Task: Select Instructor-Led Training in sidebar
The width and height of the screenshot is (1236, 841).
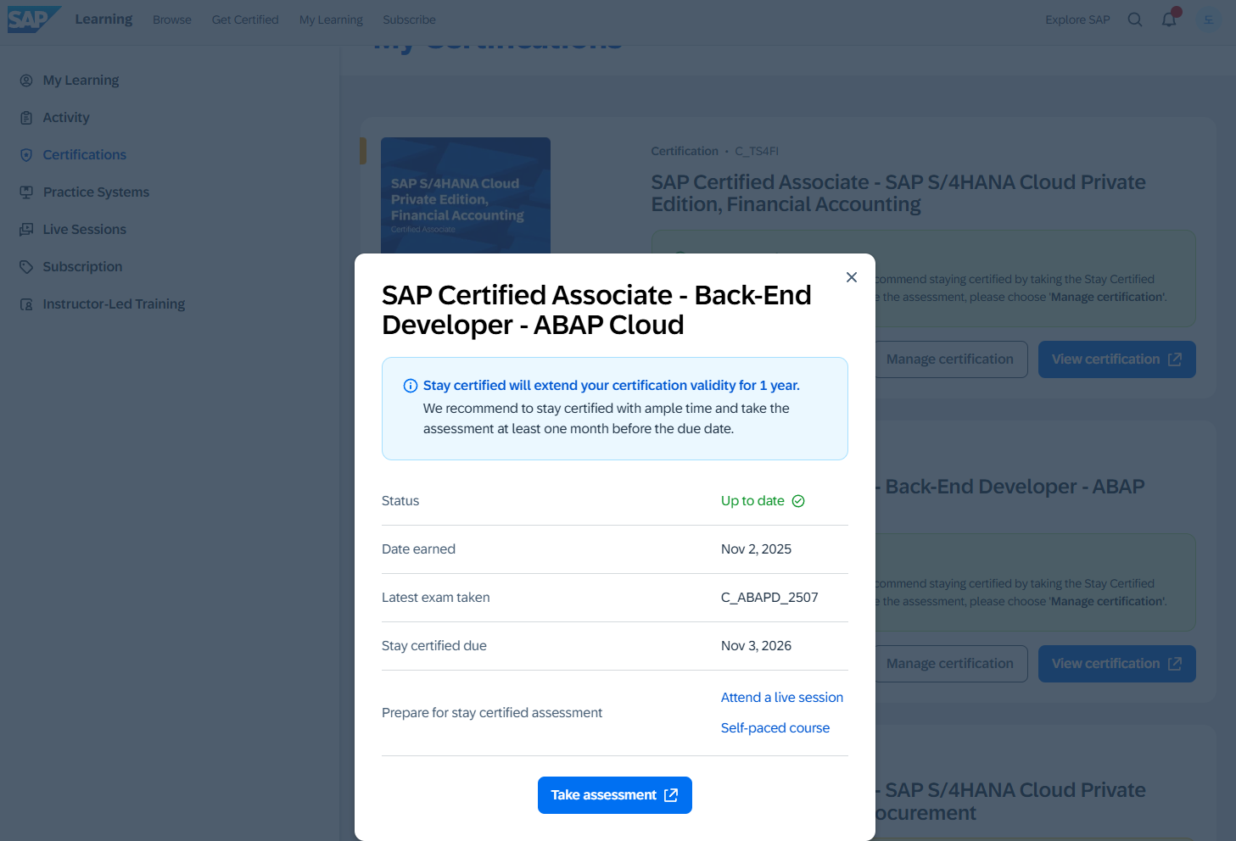Action: [x=114, y=304]
